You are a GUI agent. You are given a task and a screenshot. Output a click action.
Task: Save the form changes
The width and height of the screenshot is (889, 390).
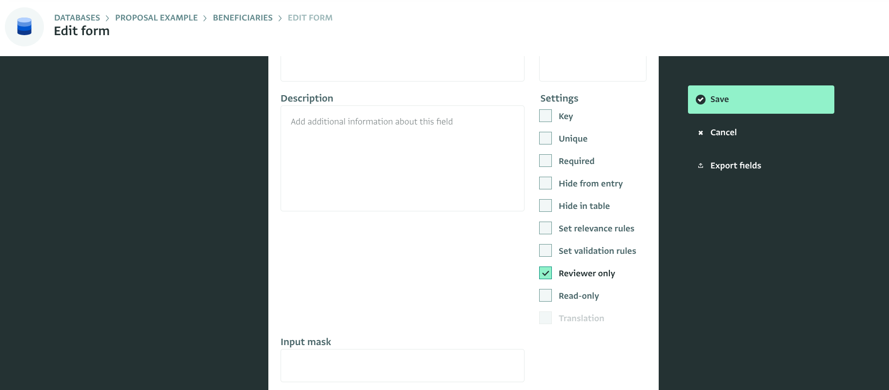click(761, 100)
